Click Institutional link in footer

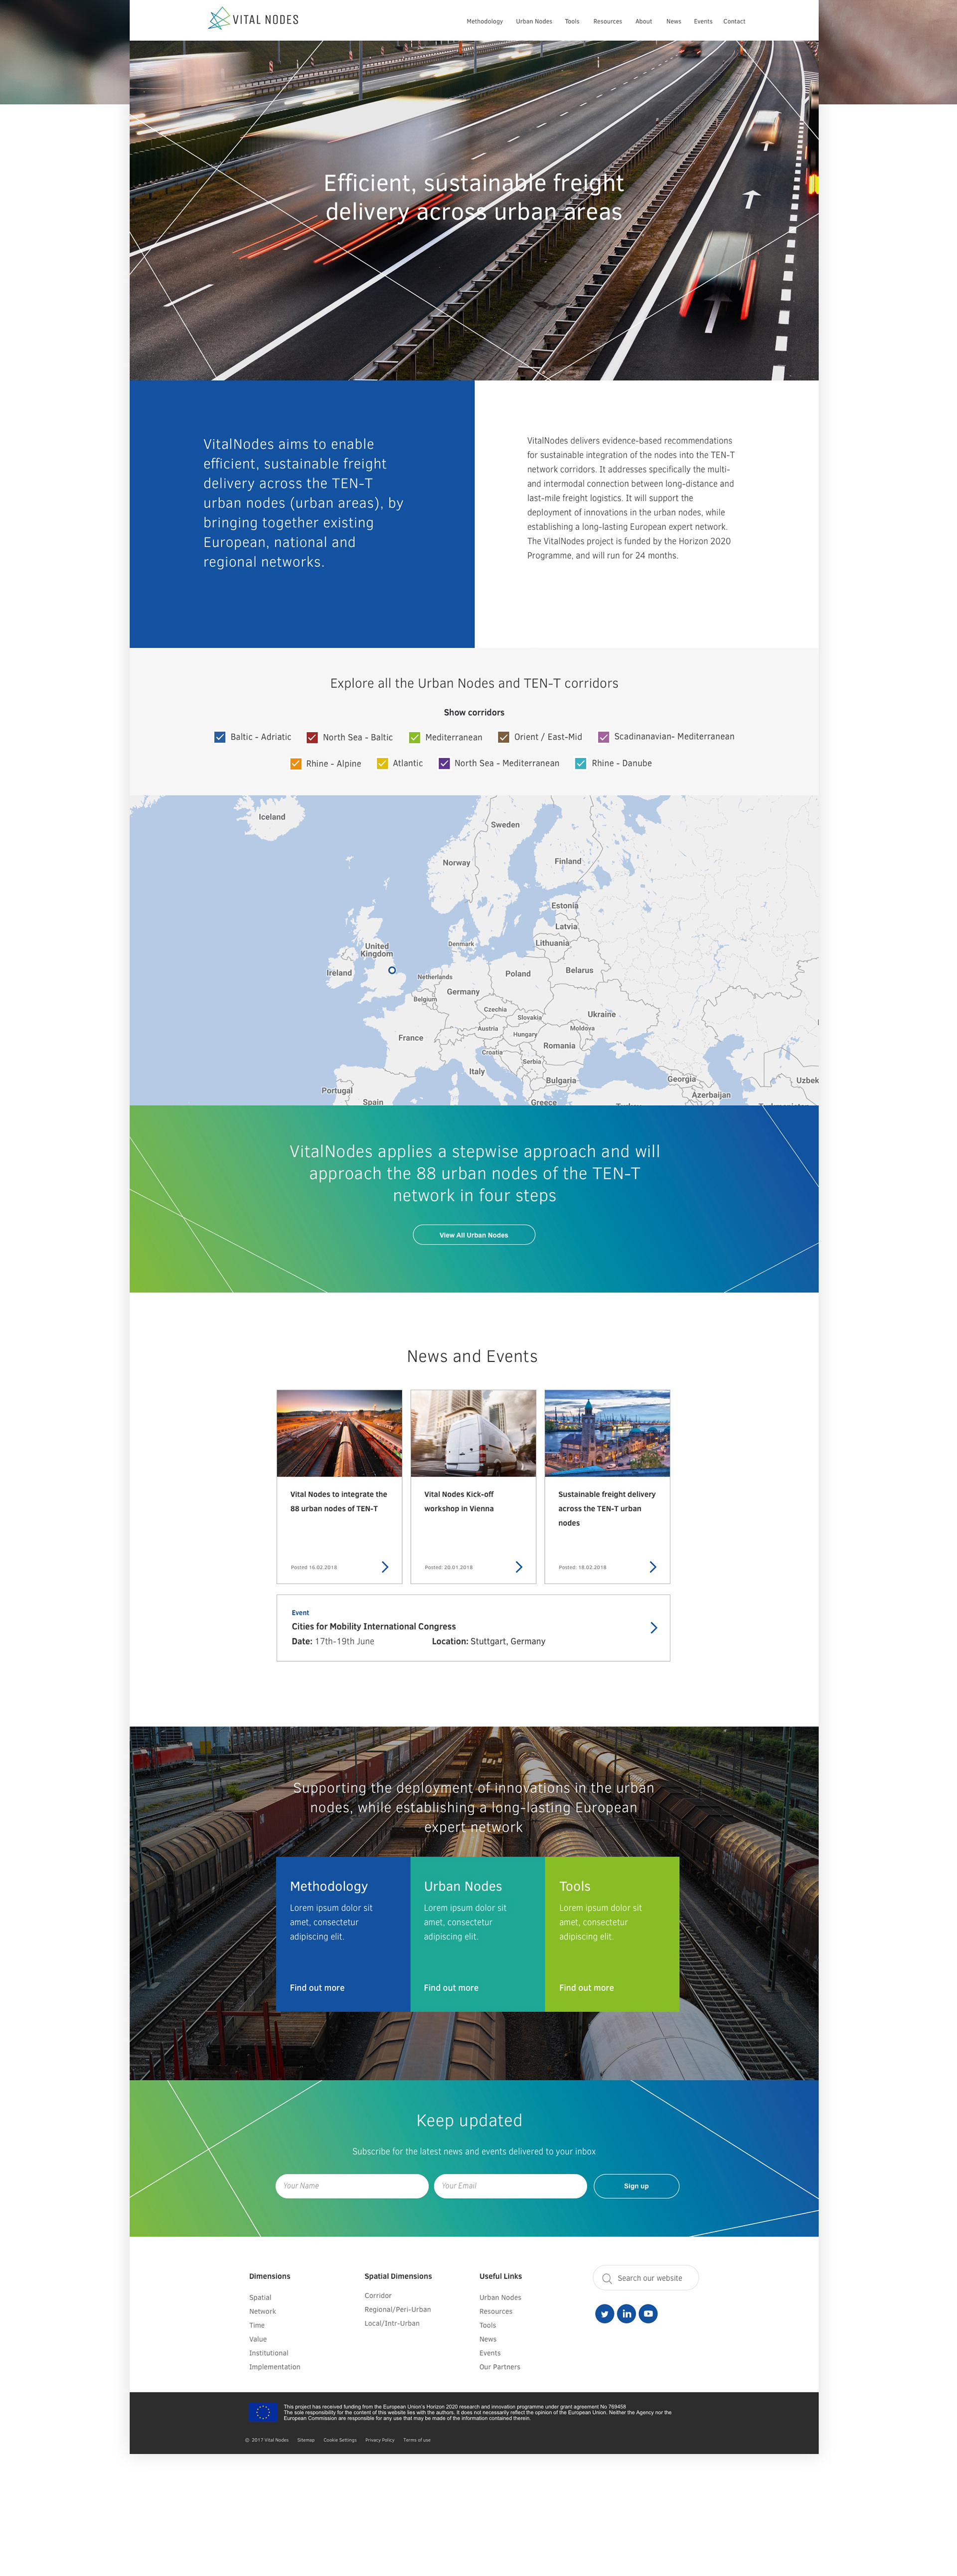pos(268,2353)
